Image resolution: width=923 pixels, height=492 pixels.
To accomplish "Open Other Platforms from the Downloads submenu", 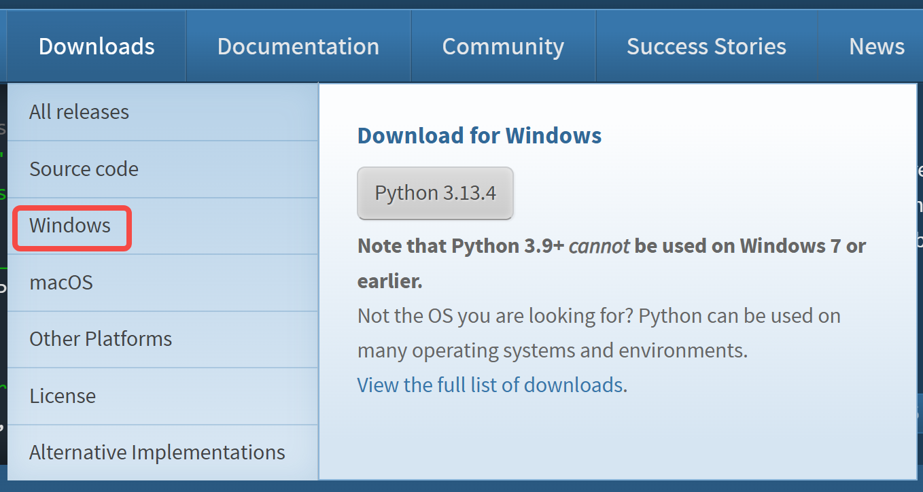I will click(162, 339).
